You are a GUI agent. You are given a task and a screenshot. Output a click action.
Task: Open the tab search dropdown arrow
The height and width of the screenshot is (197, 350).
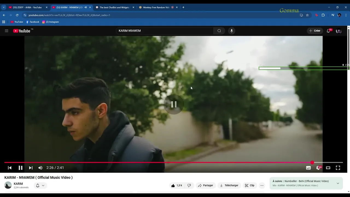4,7
